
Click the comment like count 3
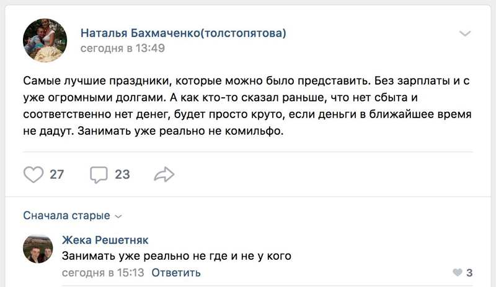point(469,272)
